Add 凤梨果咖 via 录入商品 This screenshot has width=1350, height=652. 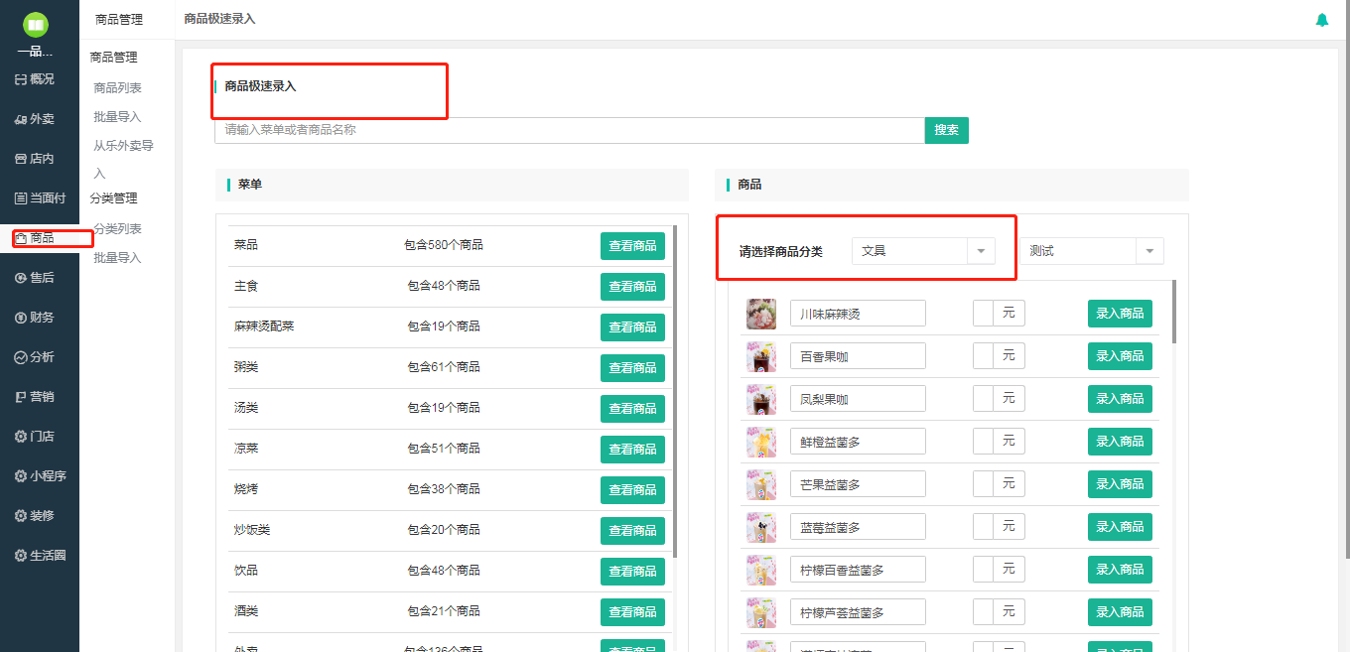pyautogui.click(x=1120, y=399)
